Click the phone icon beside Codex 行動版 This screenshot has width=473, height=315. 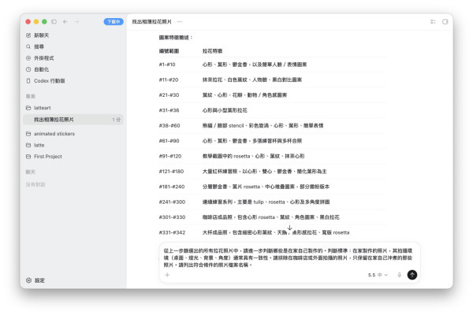point(28,81)
